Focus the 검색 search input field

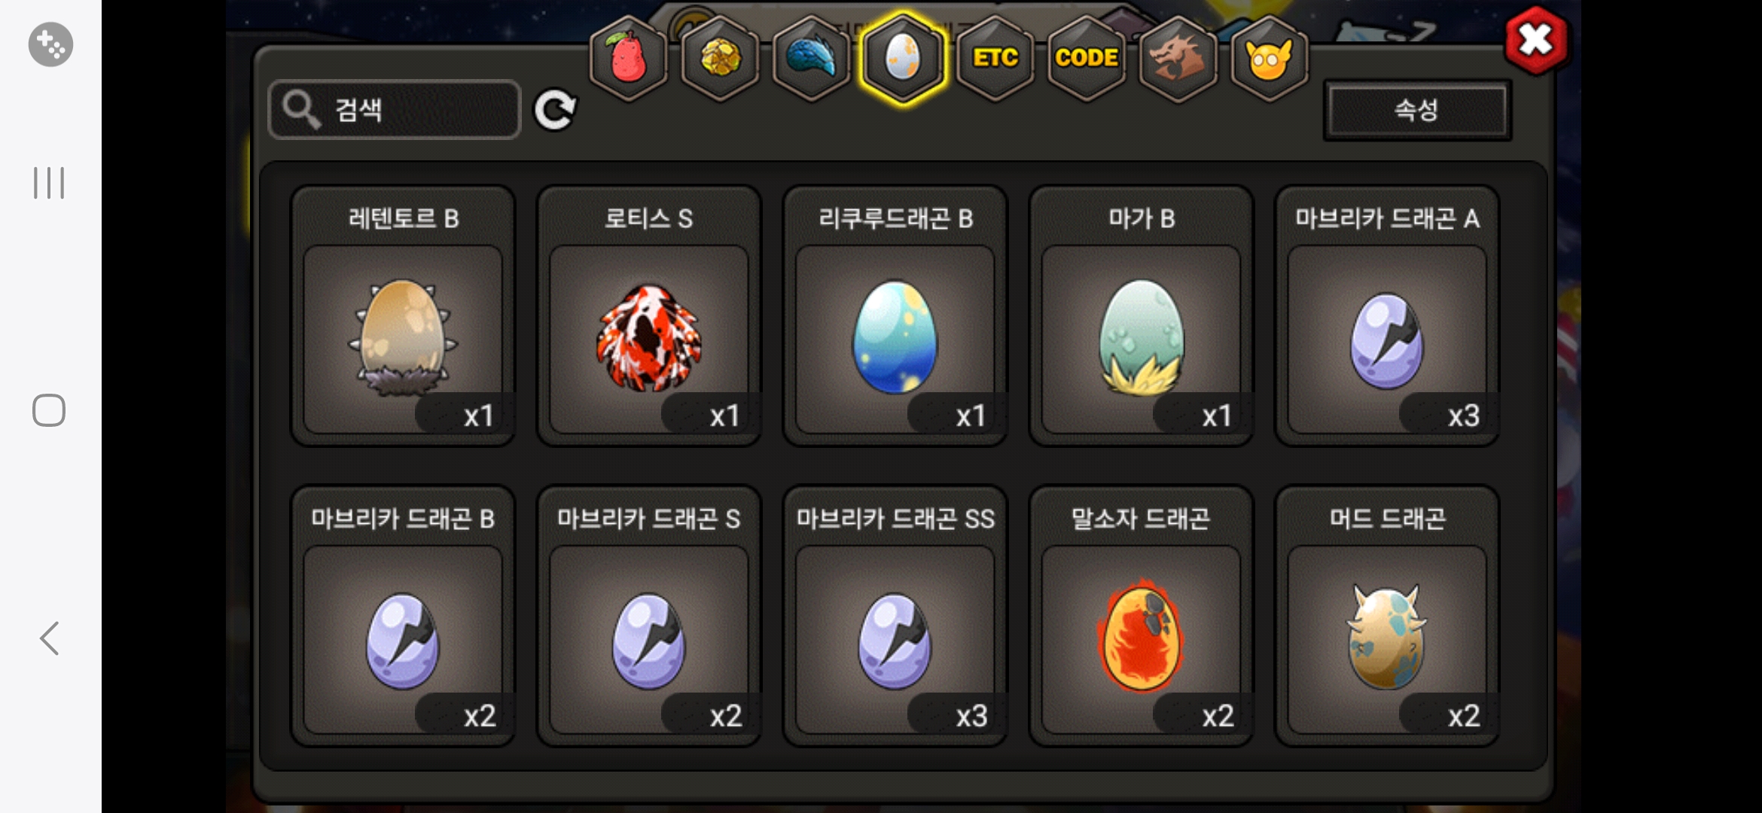click(x=395, y=110)
